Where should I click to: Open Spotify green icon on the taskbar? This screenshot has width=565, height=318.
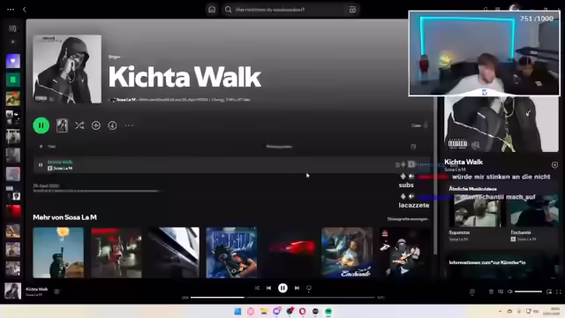tap(328, 311)
